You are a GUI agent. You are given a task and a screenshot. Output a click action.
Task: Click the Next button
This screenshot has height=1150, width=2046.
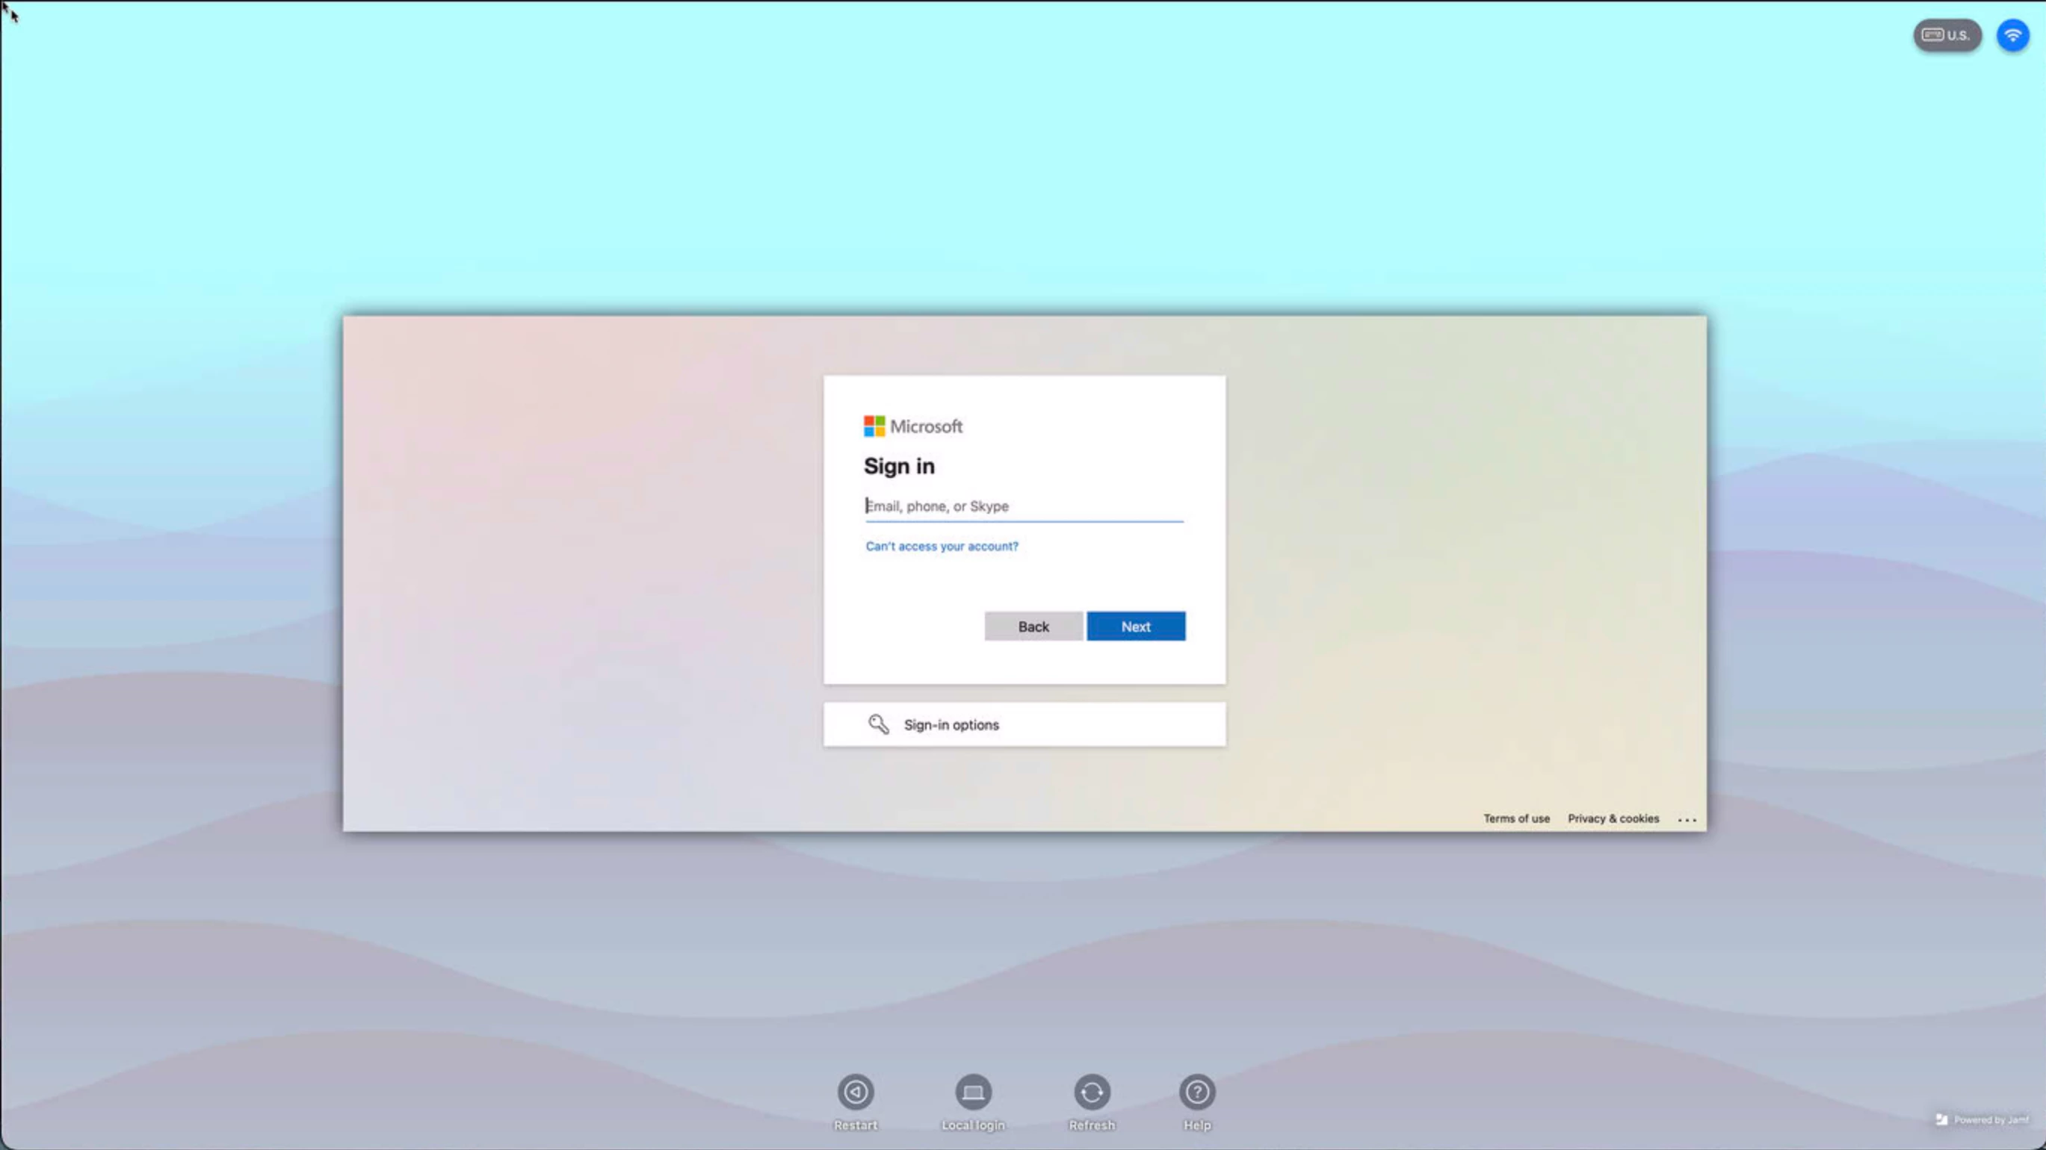(x=1136, y=627)
